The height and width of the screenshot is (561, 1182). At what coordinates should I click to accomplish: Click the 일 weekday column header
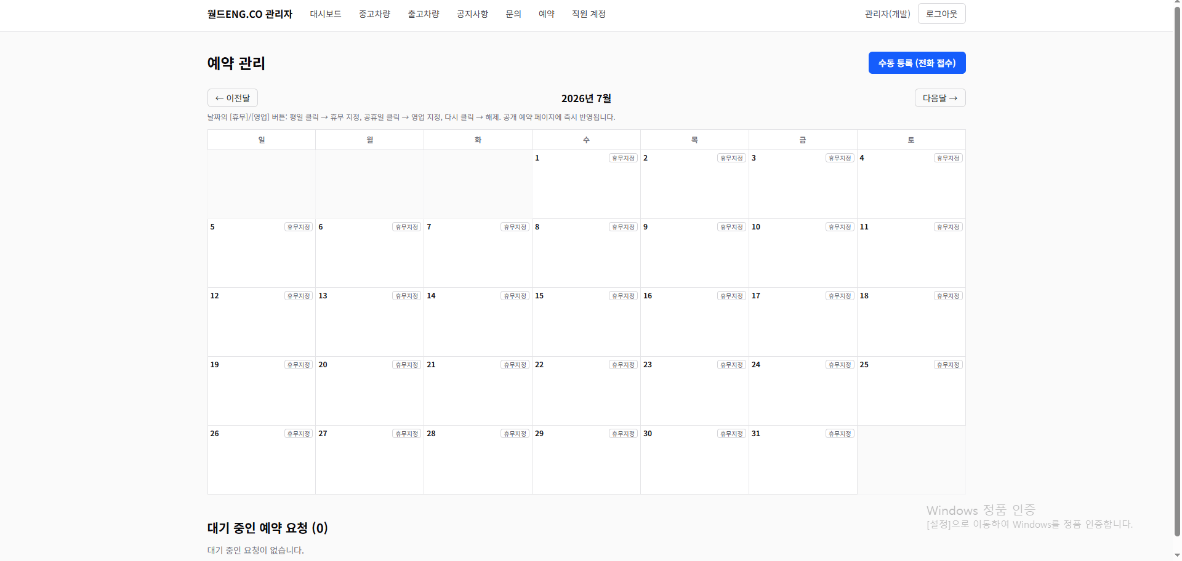point(262,140)
